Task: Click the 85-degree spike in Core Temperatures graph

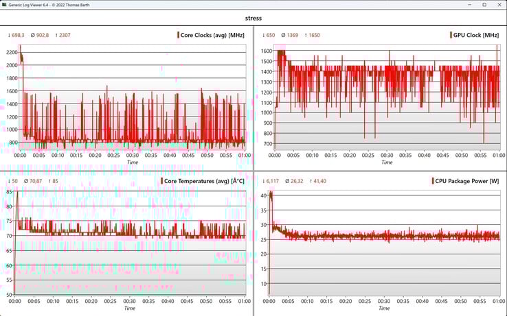Action: tap(17, 193)
